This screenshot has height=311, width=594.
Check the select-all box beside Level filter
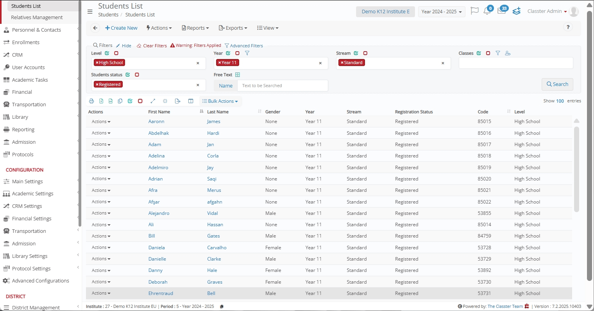click(107, 53)
